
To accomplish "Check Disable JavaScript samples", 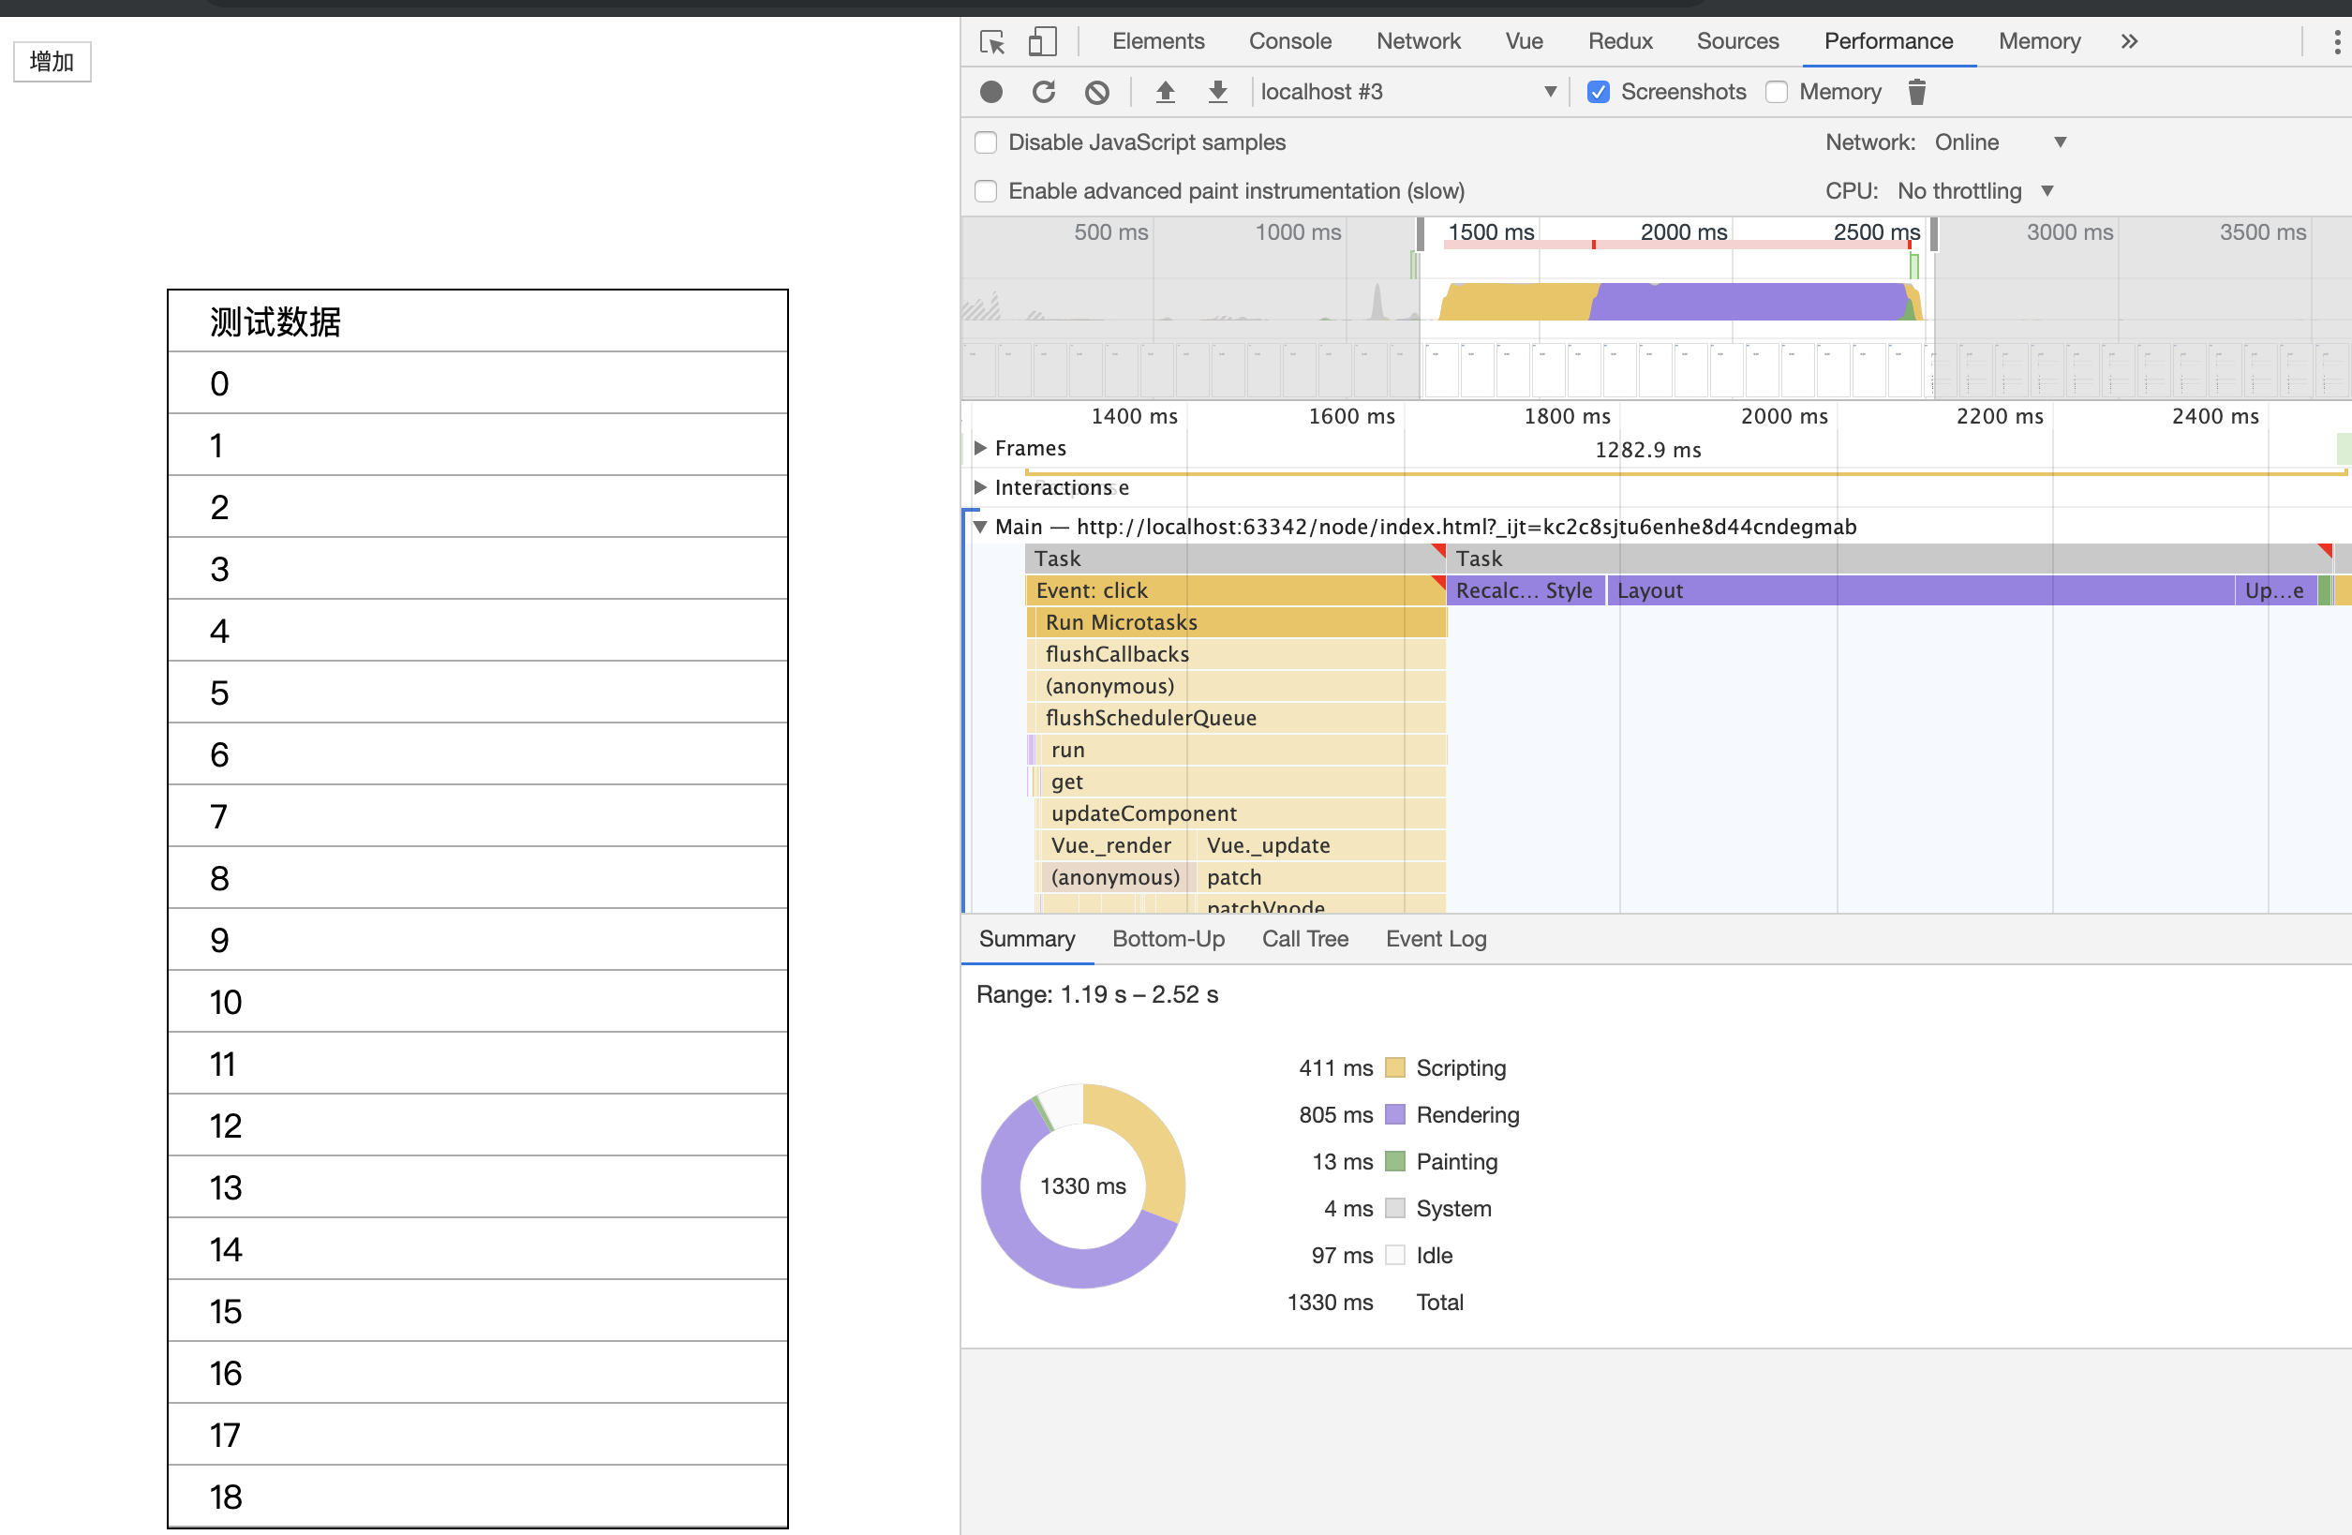I will click(x=987, y=142).
